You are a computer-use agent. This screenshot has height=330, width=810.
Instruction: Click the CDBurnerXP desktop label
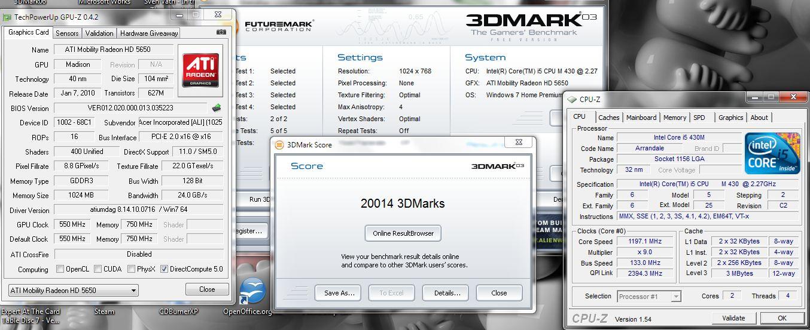click(x=178, y=311)
